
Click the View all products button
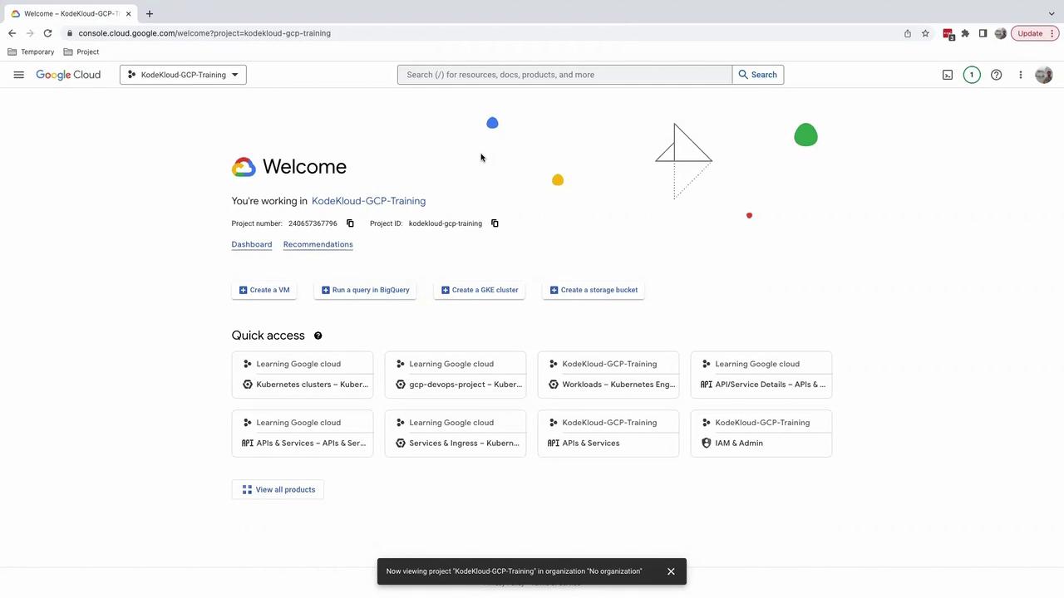tap(278, 490)
